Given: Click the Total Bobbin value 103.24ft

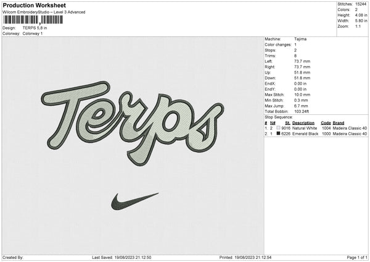Looking at the screenshot, I should click(302, 111).
